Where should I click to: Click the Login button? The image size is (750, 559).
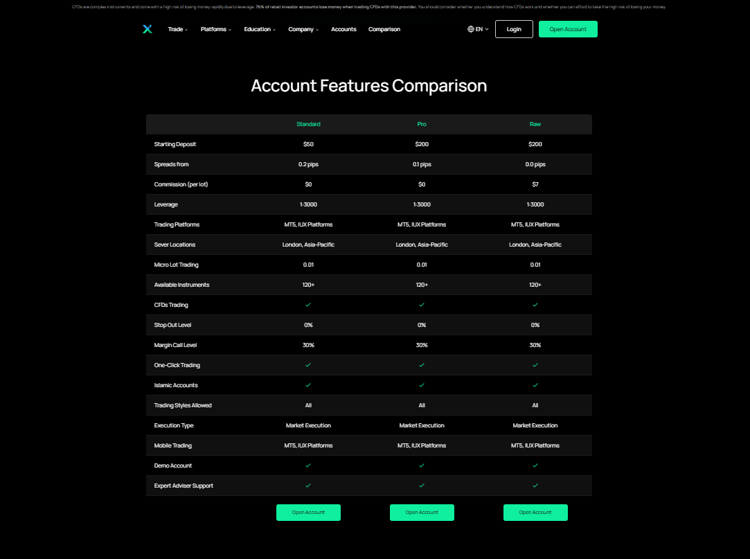[514, 29]
